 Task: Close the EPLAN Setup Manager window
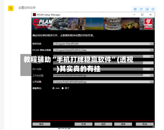151,14
